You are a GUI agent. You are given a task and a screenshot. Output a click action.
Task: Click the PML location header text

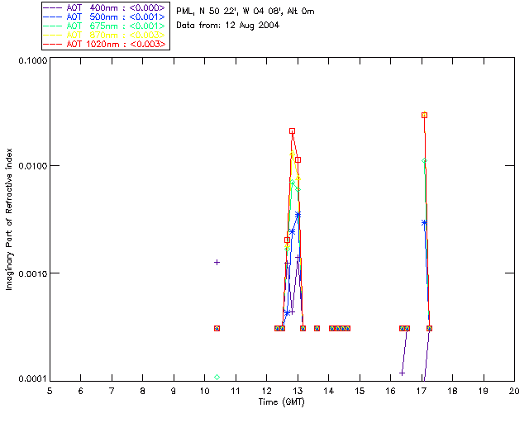[x=245, y=12]
